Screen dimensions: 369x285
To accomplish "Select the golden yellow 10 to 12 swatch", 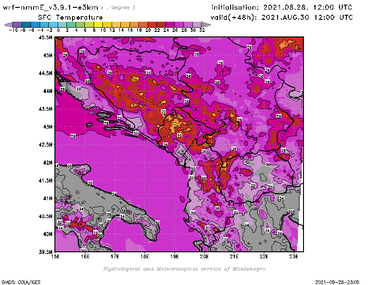I will (x=107, y=25).
